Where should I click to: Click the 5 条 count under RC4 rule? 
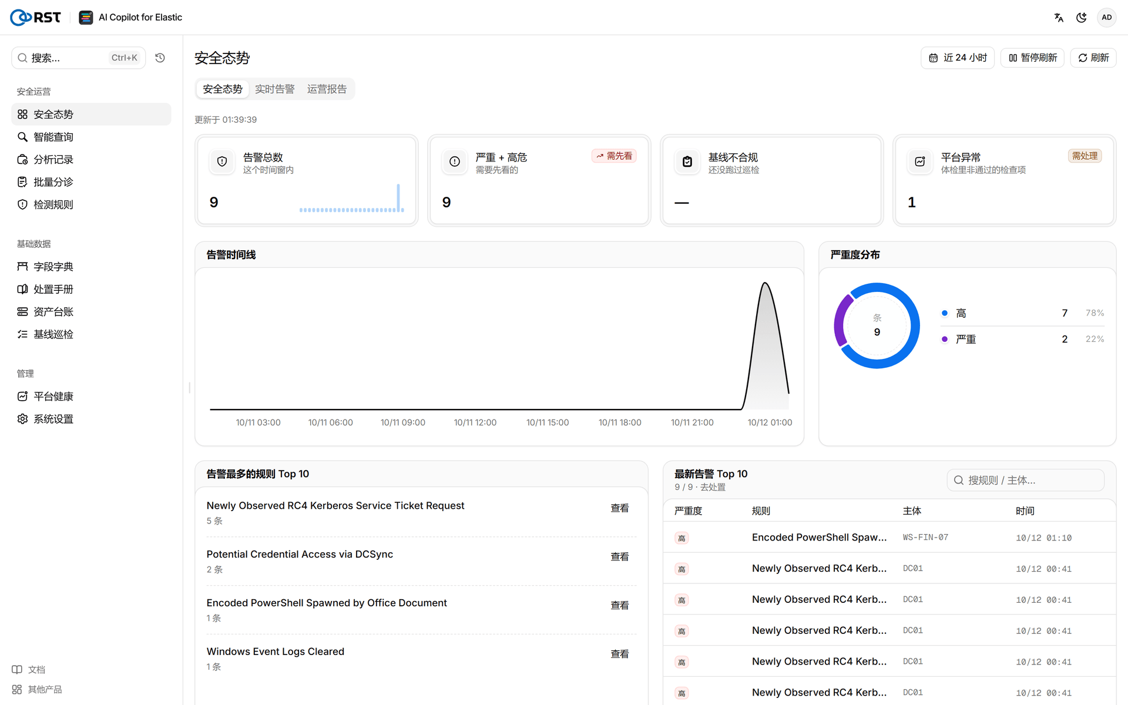[214, 521]
